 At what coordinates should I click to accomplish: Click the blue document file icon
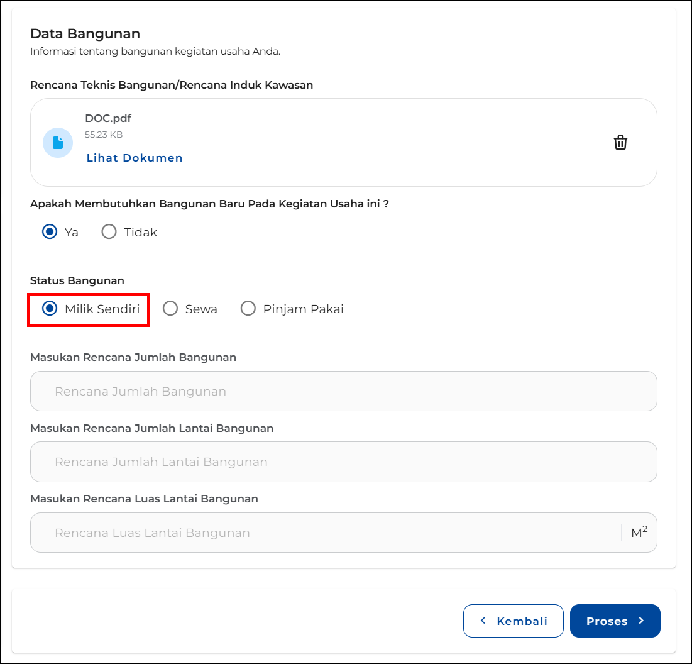coord(58,143)
